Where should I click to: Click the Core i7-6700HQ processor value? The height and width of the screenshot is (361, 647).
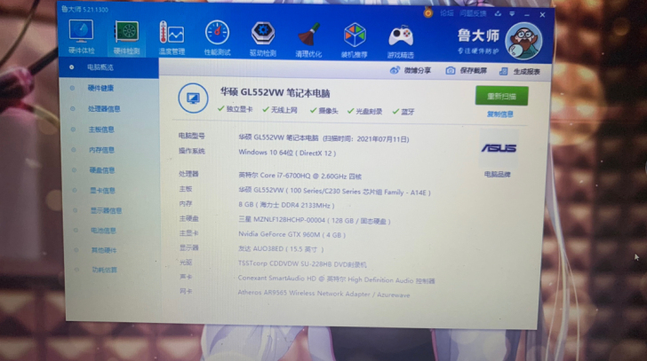[300, 176]
